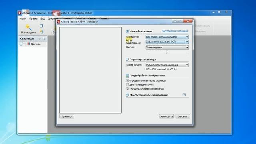Open the Файл menu

[x=23, y=19]
